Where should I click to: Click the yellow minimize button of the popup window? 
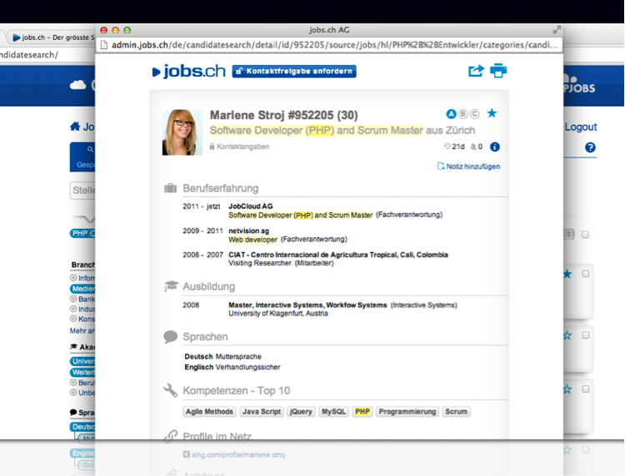coord(116,30)
